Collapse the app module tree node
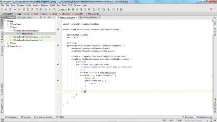Viewport: 217px width, 122px height. tap(5, 21)
